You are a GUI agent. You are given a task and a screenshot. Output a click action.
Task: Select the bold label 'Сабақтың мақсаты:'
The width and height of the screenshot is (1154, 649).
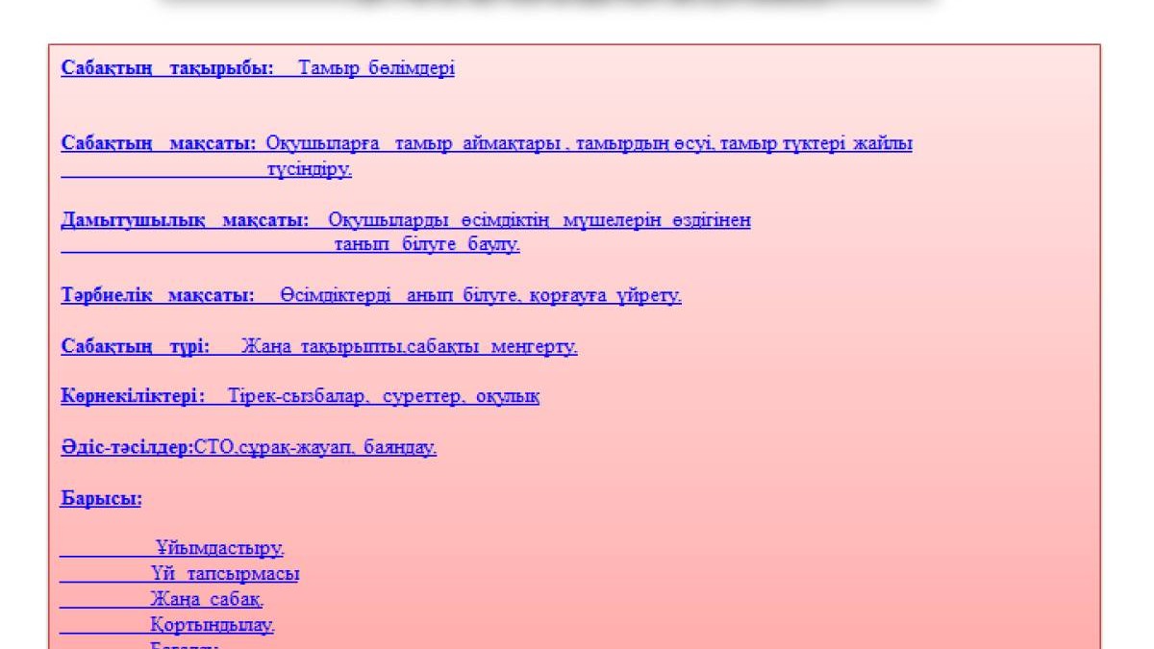159,144
